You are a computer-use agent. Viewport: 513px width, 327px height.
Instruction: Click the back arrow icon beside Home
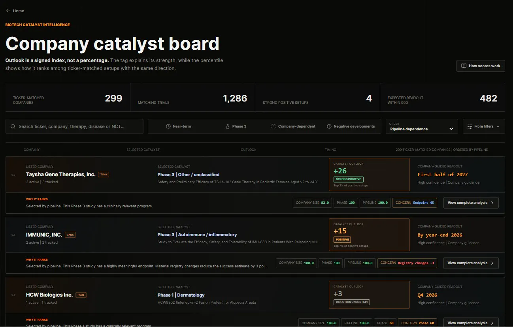pos(8,11)
